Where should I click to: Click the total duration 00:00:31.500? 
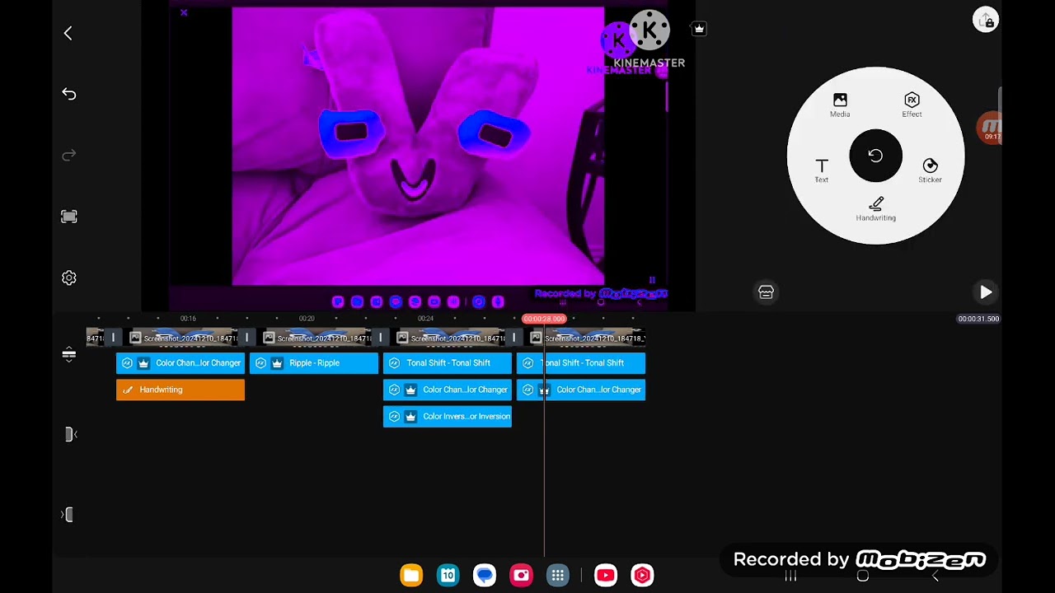coord(978,319)
